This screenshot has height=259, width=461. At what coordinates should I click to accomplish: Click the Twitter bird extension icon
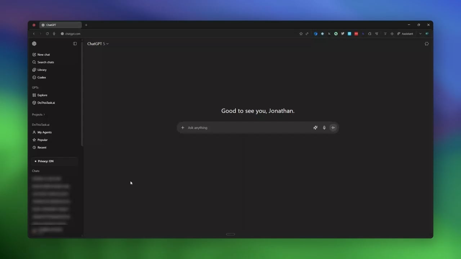coord(343,34)
